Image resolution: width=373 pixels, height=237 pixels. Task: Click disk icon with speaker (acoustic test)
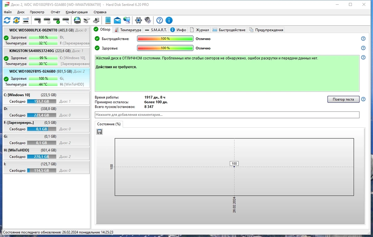pos(38,21)
